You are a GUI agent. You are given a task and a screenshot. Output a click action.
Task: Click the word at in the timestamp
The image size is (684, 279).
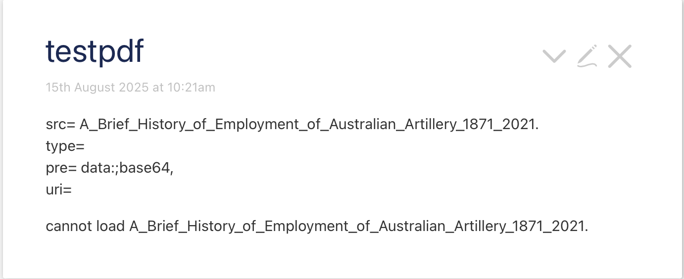pos(158,88)
